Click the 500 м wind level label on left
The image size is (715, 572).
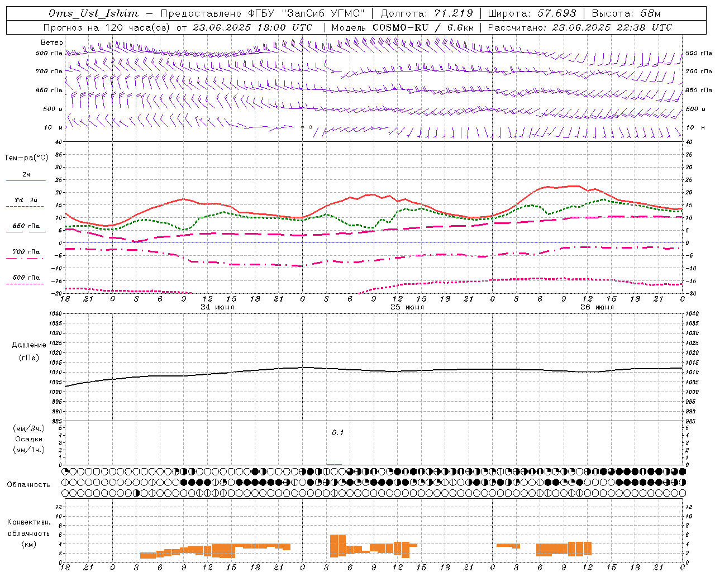53,109
